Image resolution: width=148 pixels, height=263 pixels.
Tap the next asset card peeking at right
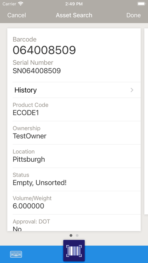tap(146, 121)
